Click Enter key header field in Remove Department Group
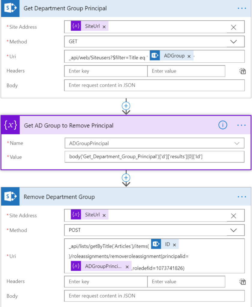Viewport: 252px width, 307px height. coord(106,282)
